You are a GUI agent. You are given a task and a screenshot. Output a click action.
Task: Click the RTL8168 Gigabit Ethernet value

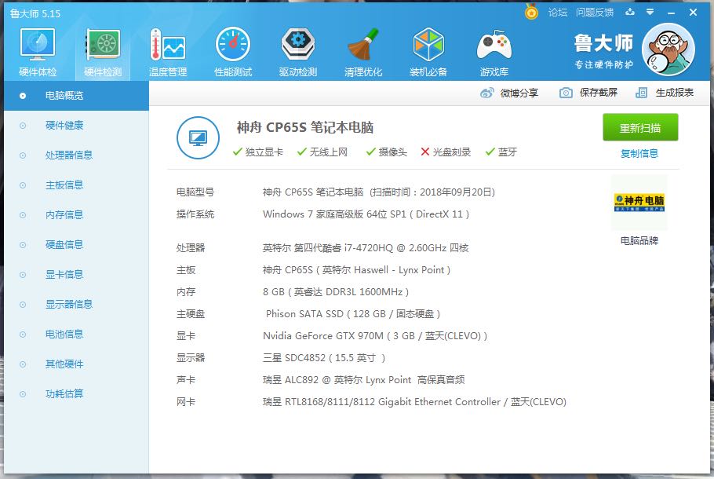tap(414, 401)
